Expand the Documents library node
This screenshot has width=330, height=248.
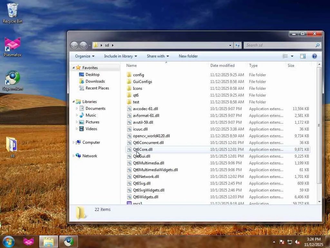pos(77,108)
